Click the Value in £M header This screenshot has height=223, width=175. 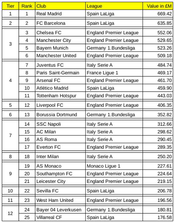(158, 6)
